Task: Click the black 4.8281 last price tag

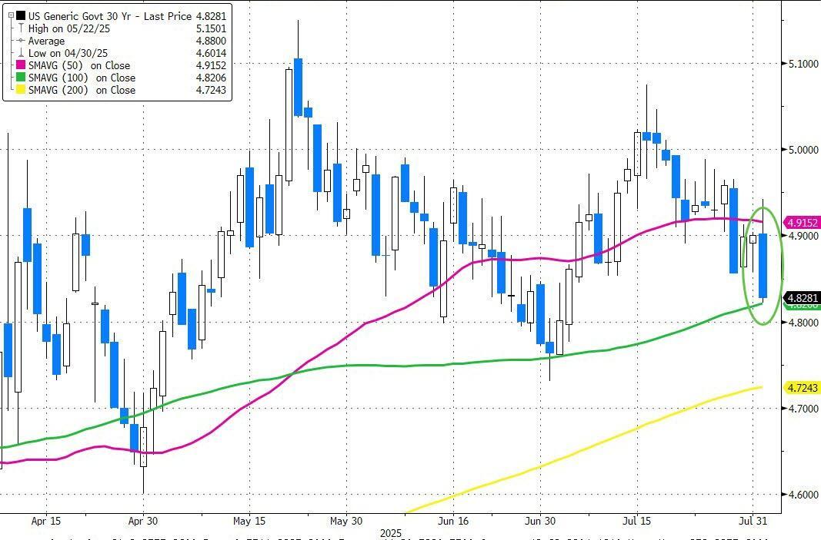Action: point(802,297)
